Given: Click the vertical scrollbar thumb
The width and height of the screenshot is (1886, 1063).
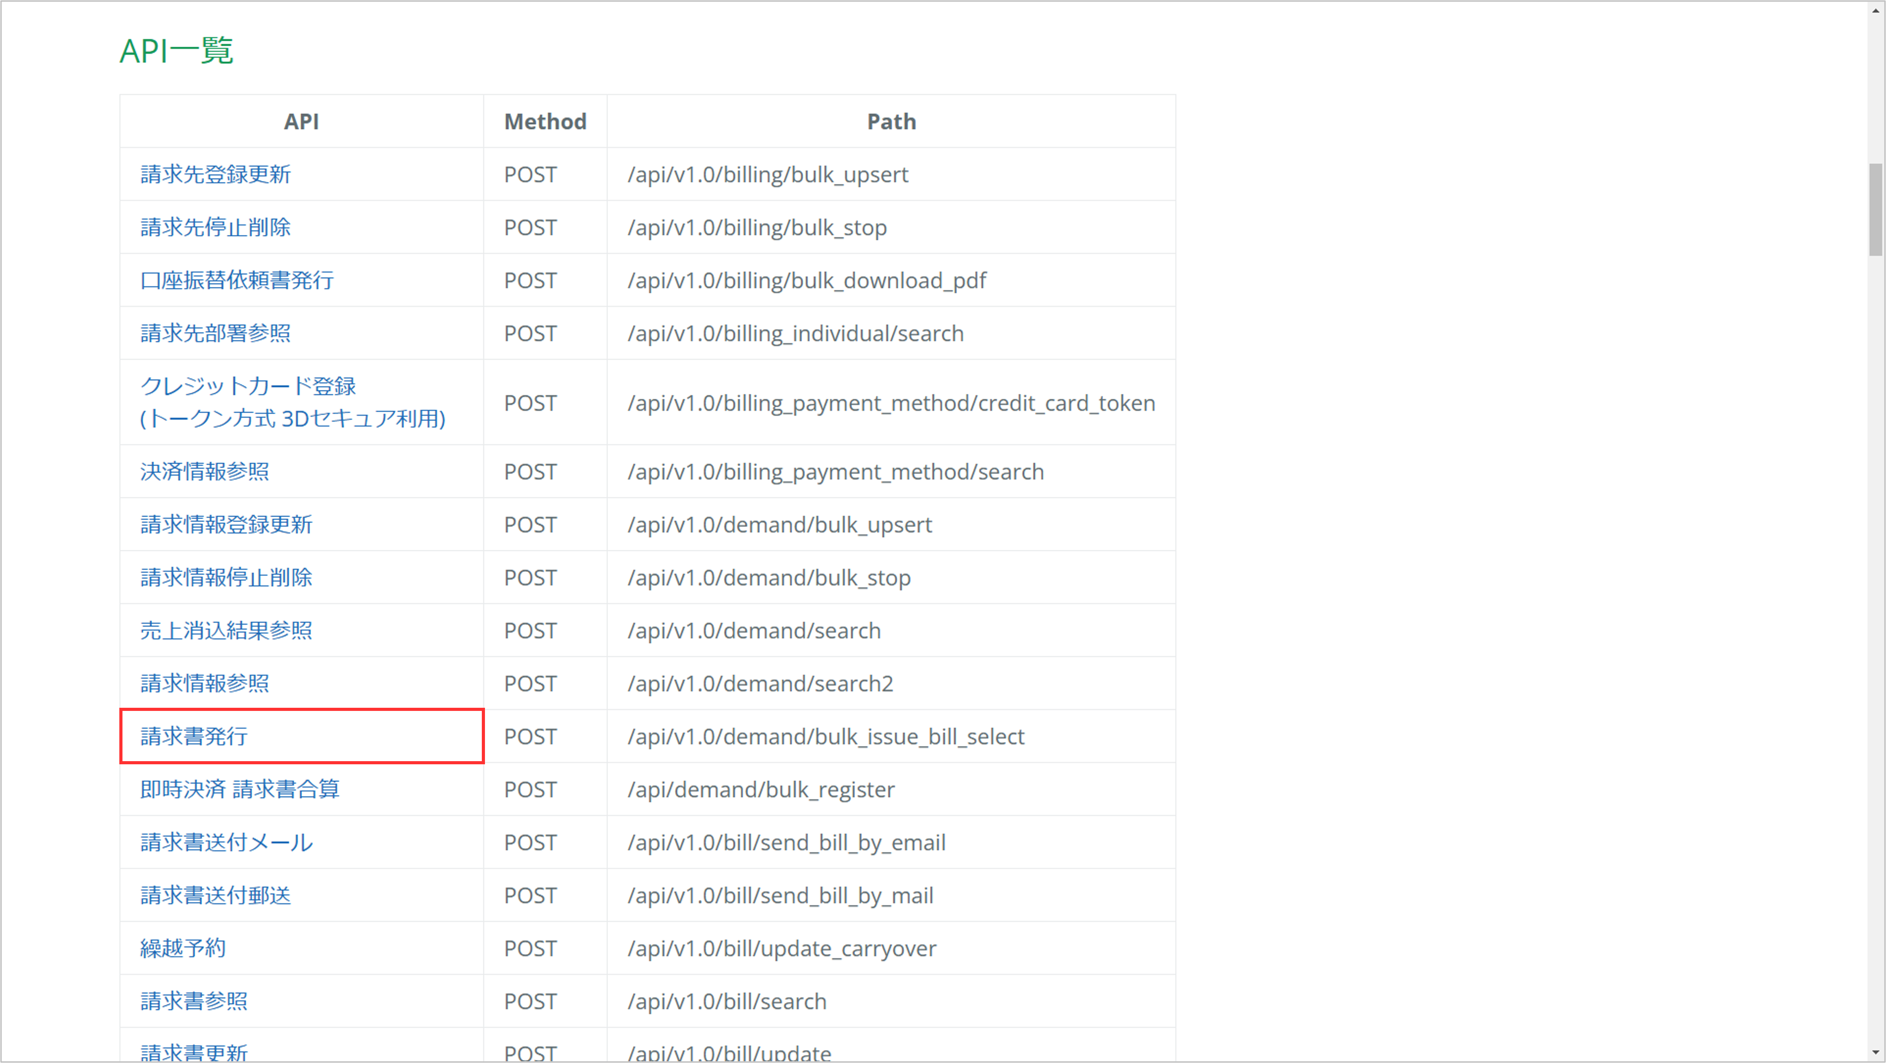Looking at the screenshot, I should 1875,209.
